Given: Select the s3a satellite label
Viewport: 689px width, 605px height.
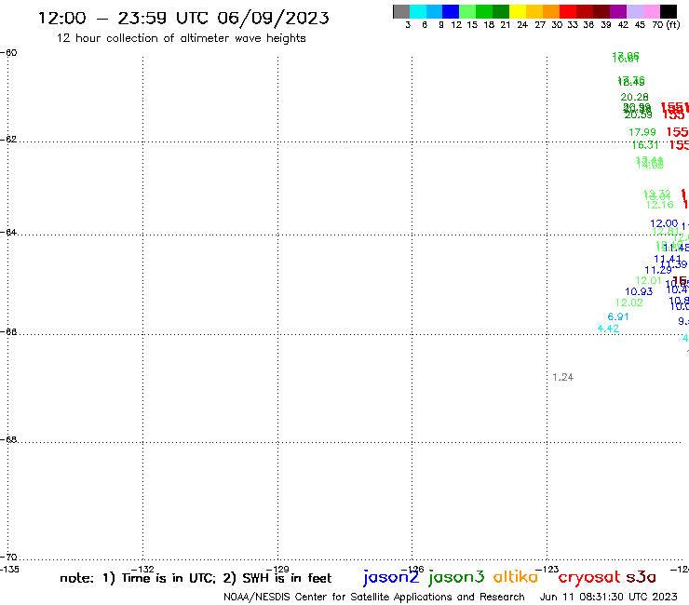Looking at the screenshot, I should pos(641,577).
